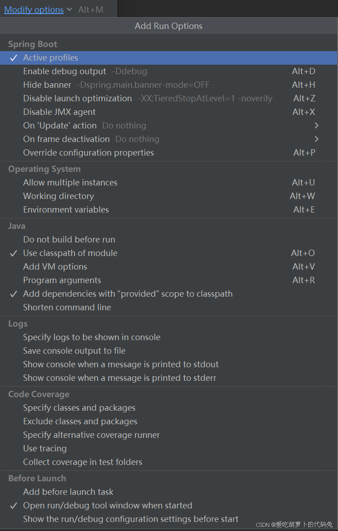Select Hide banner option

47,85
